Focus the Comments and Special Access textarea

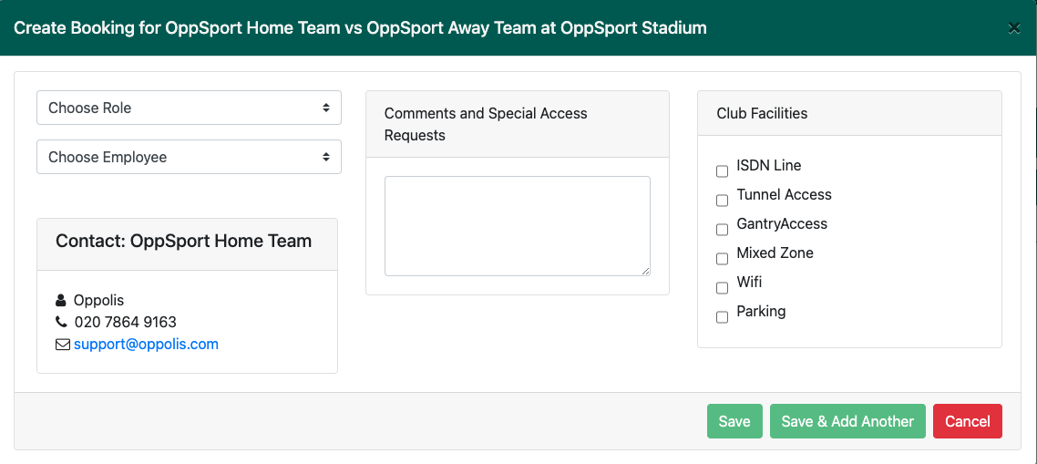[x=518, y=226]
